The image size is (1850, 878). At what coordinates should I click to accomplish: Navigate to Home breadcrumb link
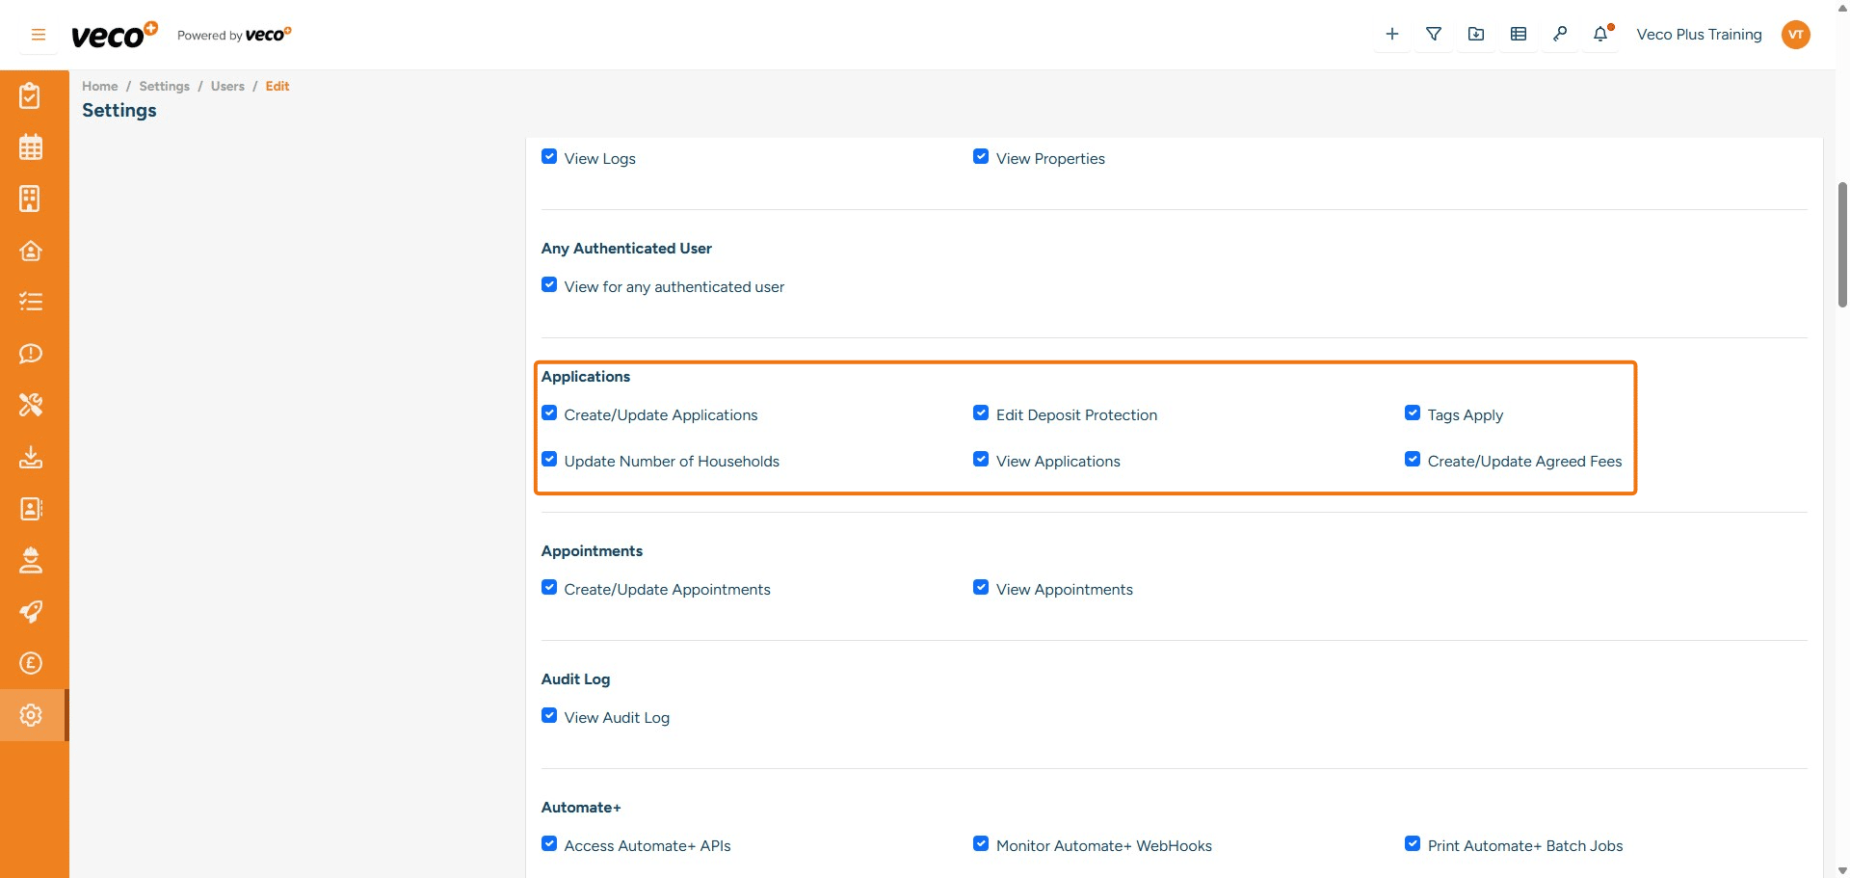[99, 86]
